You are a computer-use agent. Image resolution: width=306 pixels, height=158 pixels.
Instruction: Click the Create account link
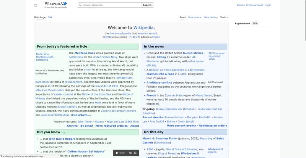pyautogui.click(x=254, y=5)
